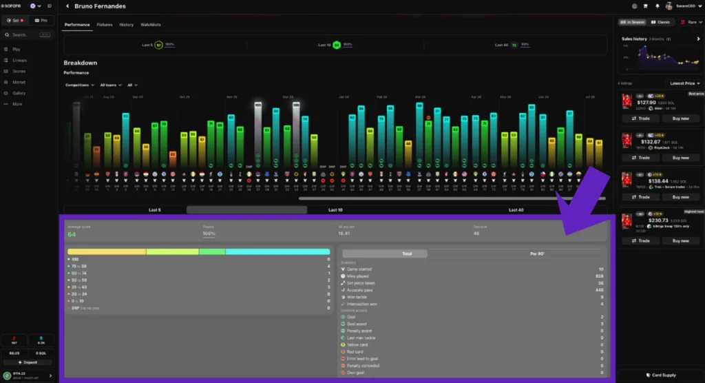Viewport: 705px width, 383px height.
Task: Click Buy now on the $132.67 listing
Action: [681, 158]
